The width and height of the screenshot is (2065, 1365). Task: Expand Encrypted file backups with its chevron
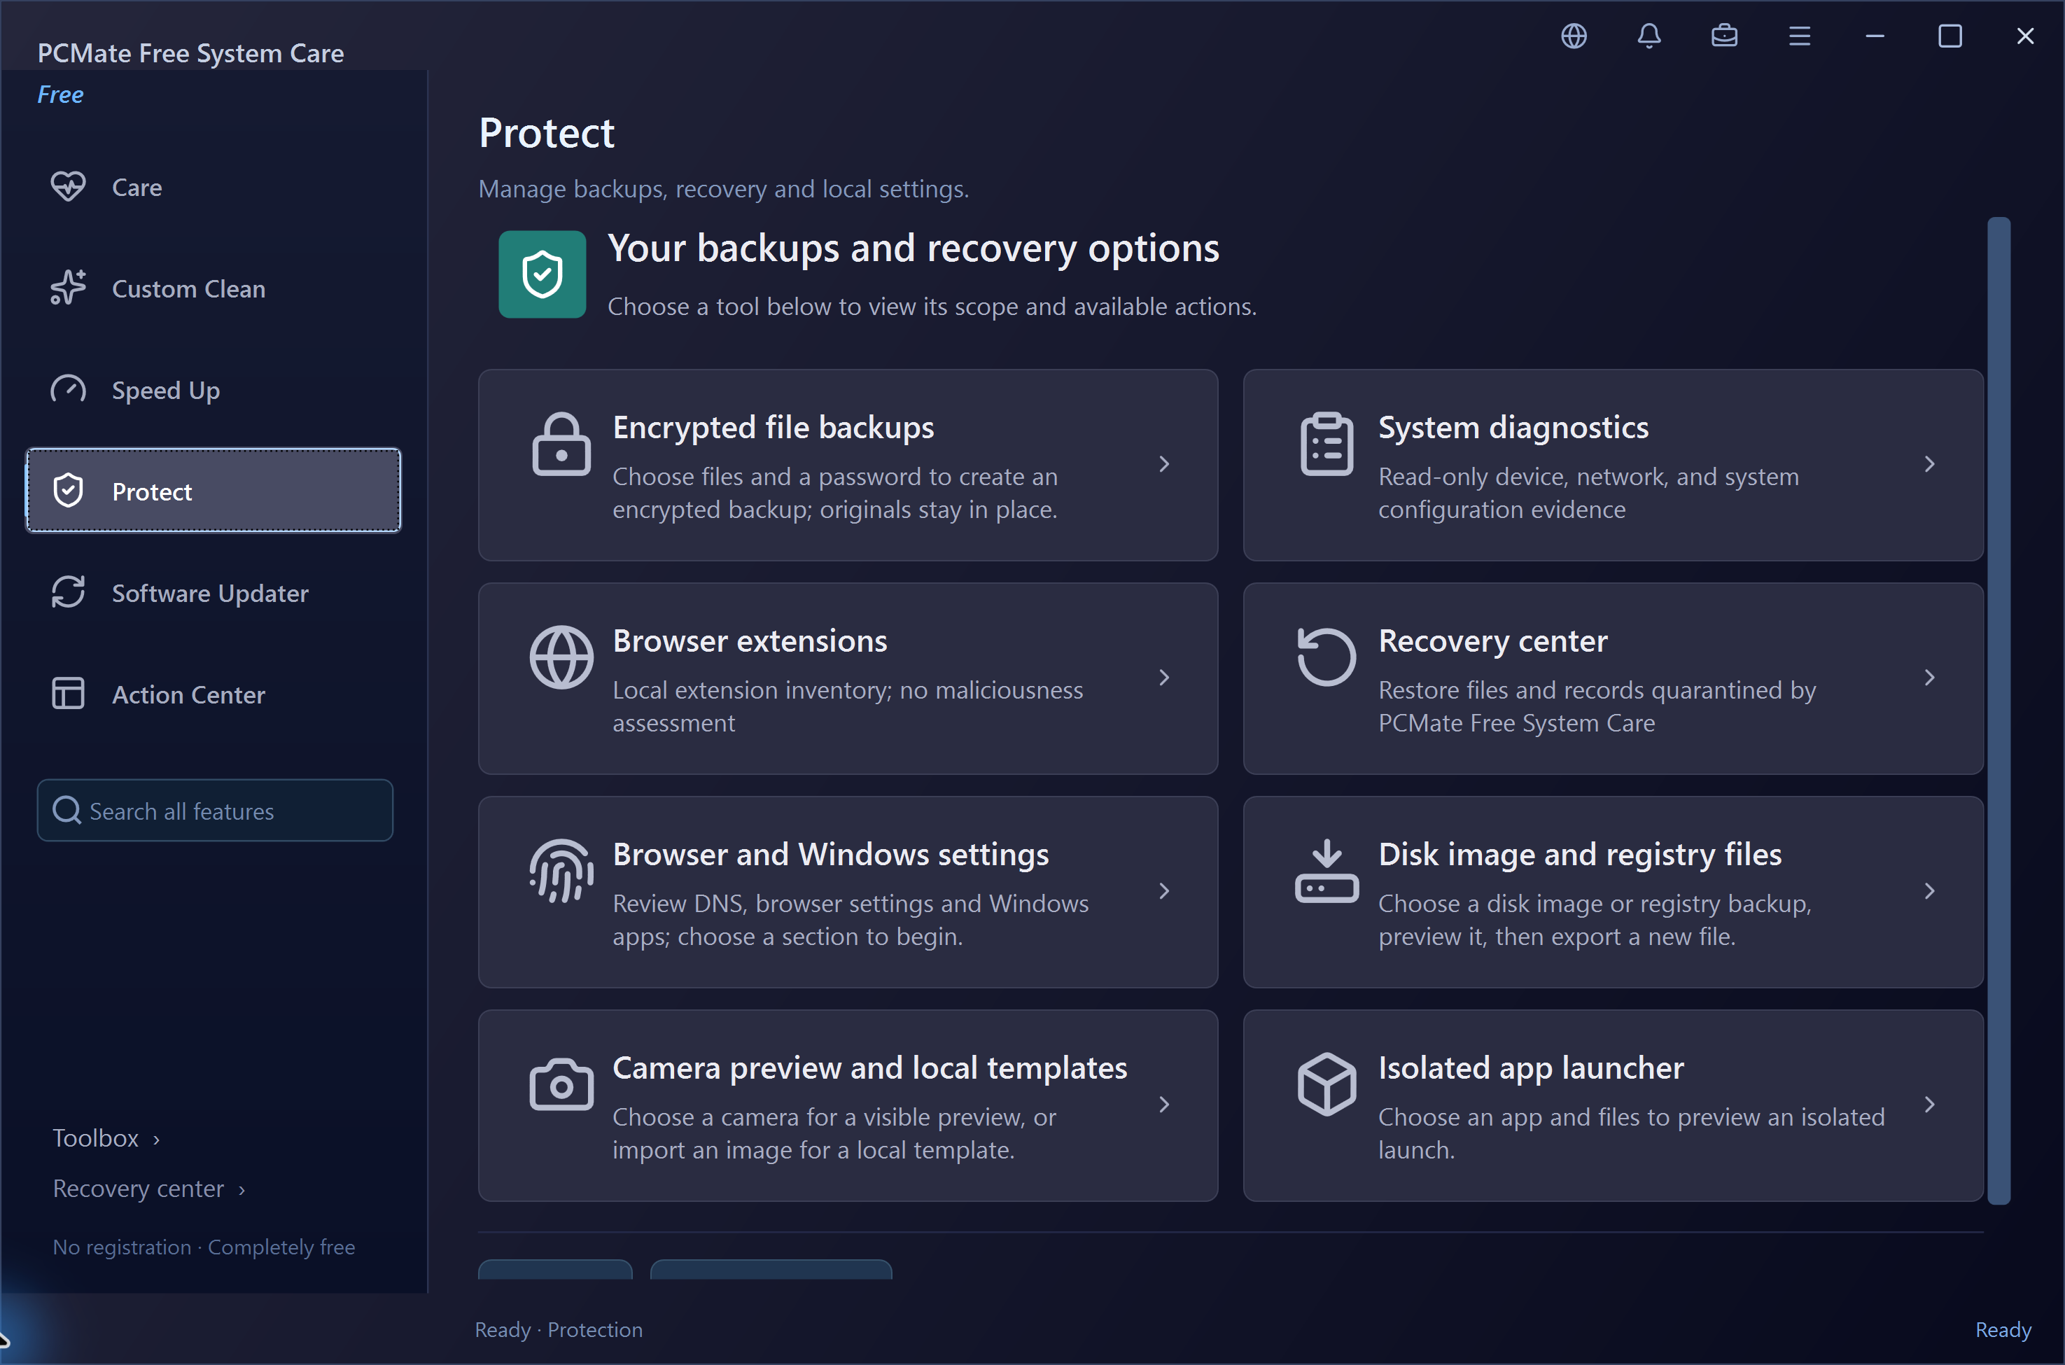[x=1164, y=464]
